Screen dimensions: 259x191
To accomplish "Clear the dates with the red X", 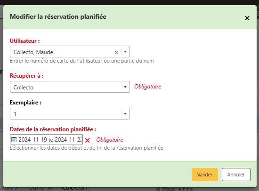I will (x=88, y=140).
